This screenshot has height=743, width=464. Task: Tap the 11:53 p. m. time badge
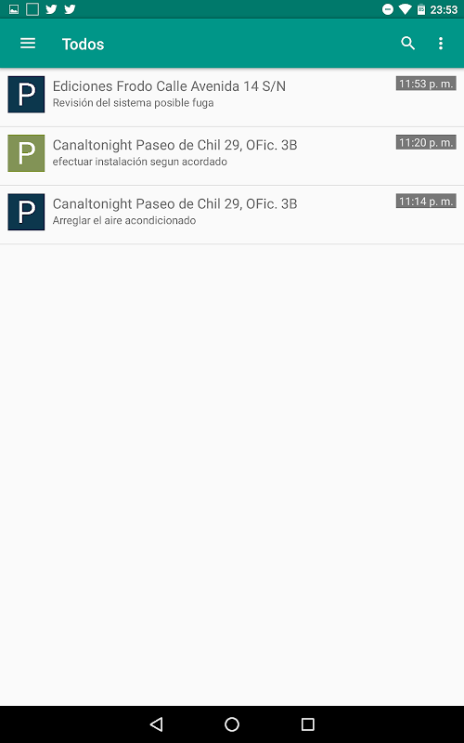pyautogui.click(x=426, y=84)
